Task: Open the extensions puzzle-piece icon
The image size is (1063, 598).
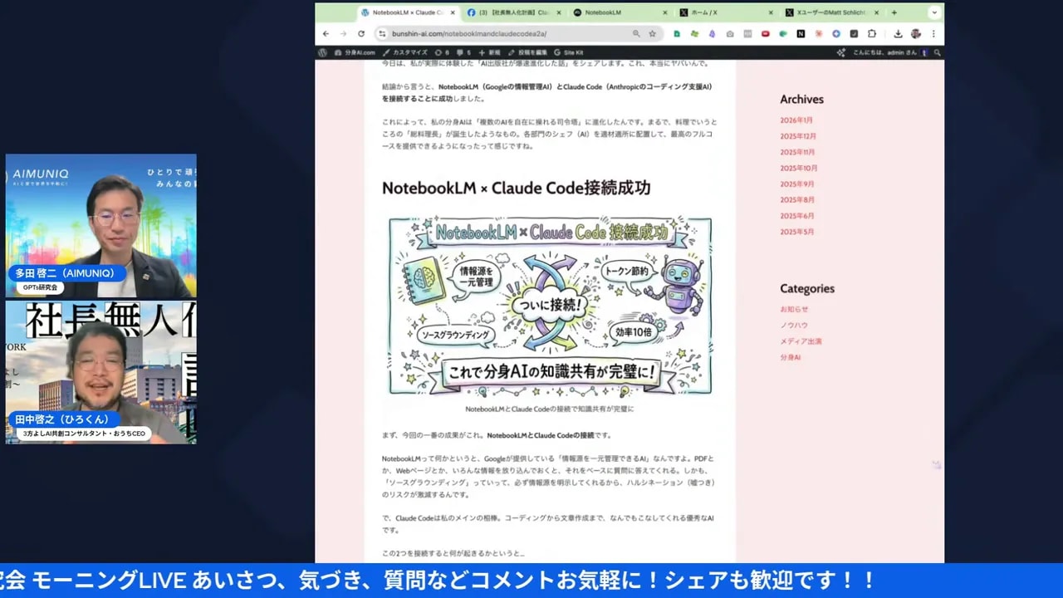Action: click(x=871, y=33)
